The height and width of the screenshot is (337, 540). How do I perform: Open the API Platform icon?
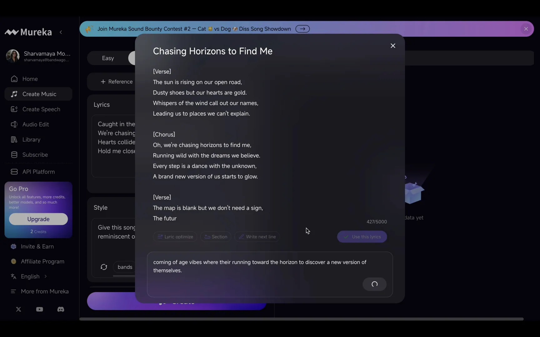pyautogui.click(x=14, y=172)
